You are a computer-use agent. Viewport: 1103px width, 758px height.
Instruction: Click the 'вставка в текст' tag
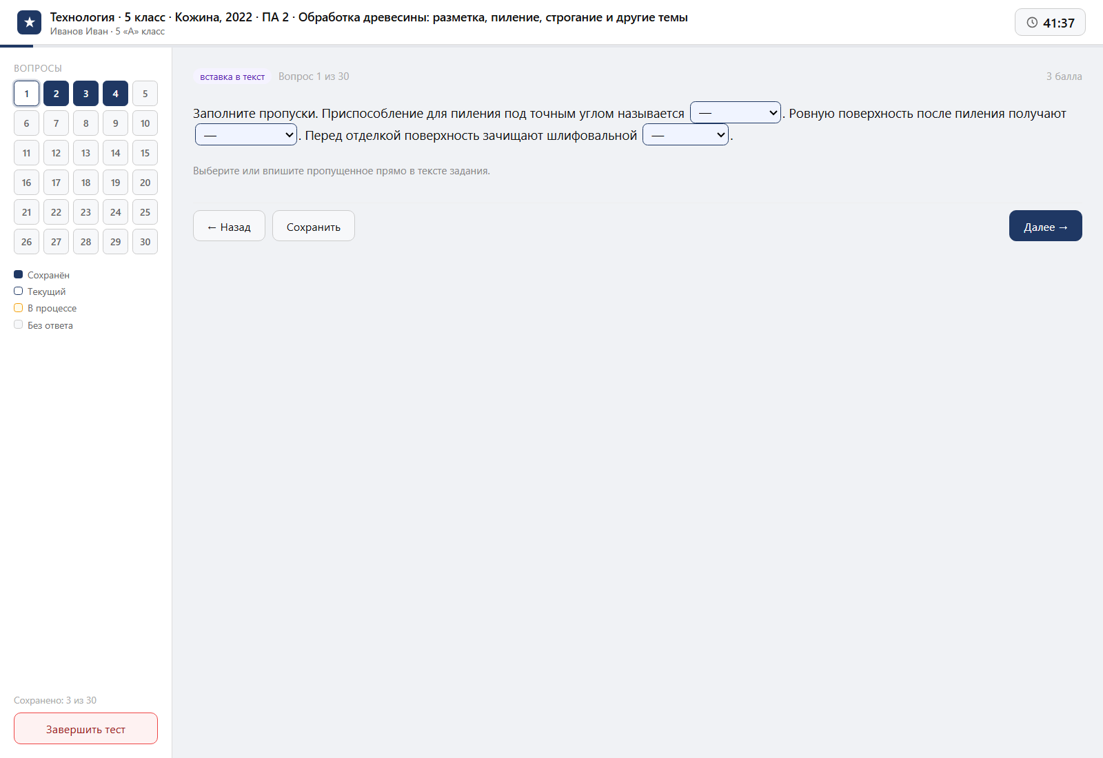(232, 76)
